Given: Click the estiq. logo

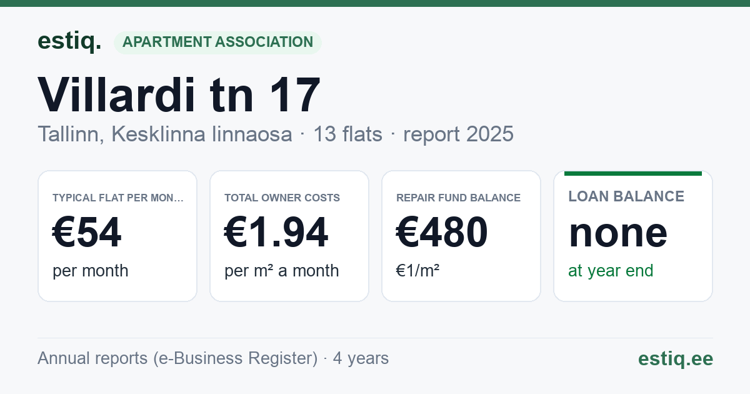Looking at the screenshot, I should click(69, 42).
